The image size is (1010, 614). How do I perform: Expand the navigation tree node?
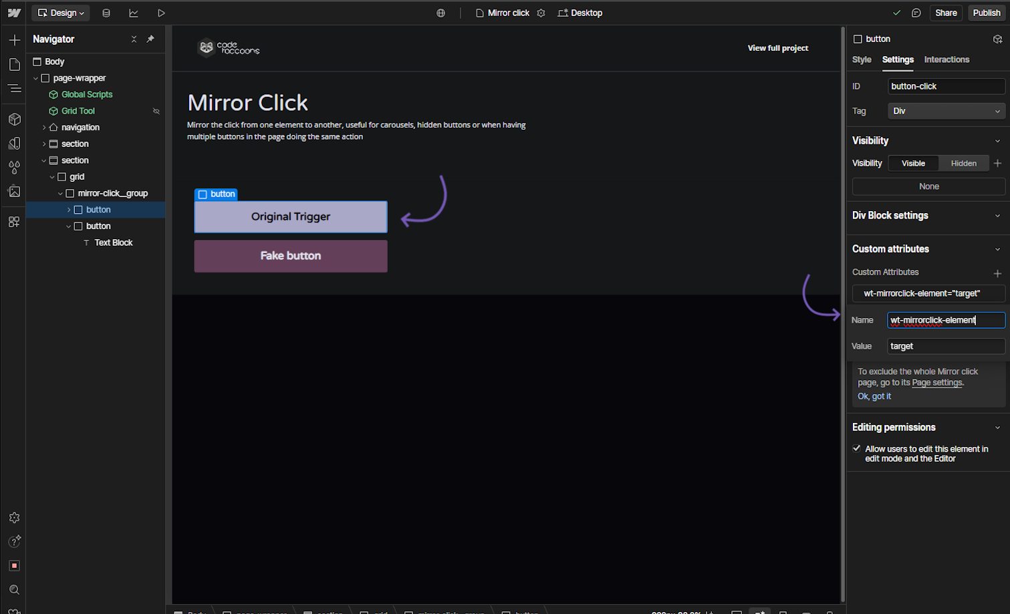[44, 128]
